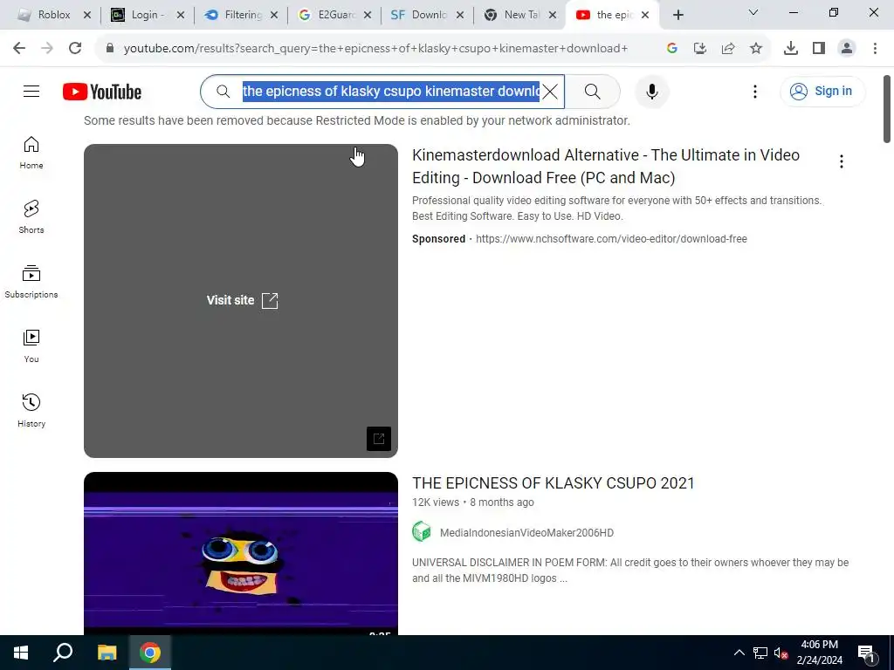Screen dimensions: 894x670
Task: Open YouTube settings three-dot menu
Action: [755, 92]
